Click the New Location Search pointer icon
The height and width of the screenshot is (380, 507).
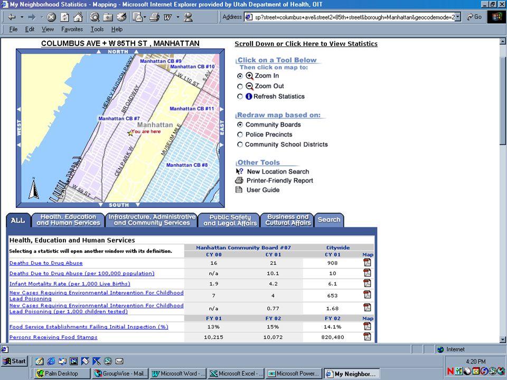coord(239,171)
